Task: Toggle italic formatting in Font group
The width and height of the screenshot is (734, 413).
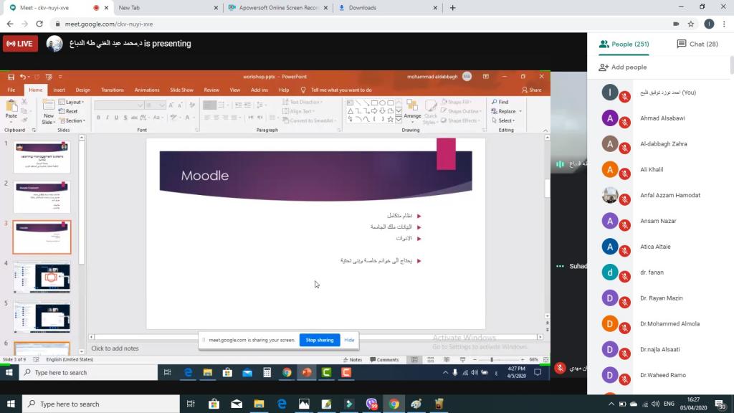Action: pyautogui.click(x=108, y=118)
